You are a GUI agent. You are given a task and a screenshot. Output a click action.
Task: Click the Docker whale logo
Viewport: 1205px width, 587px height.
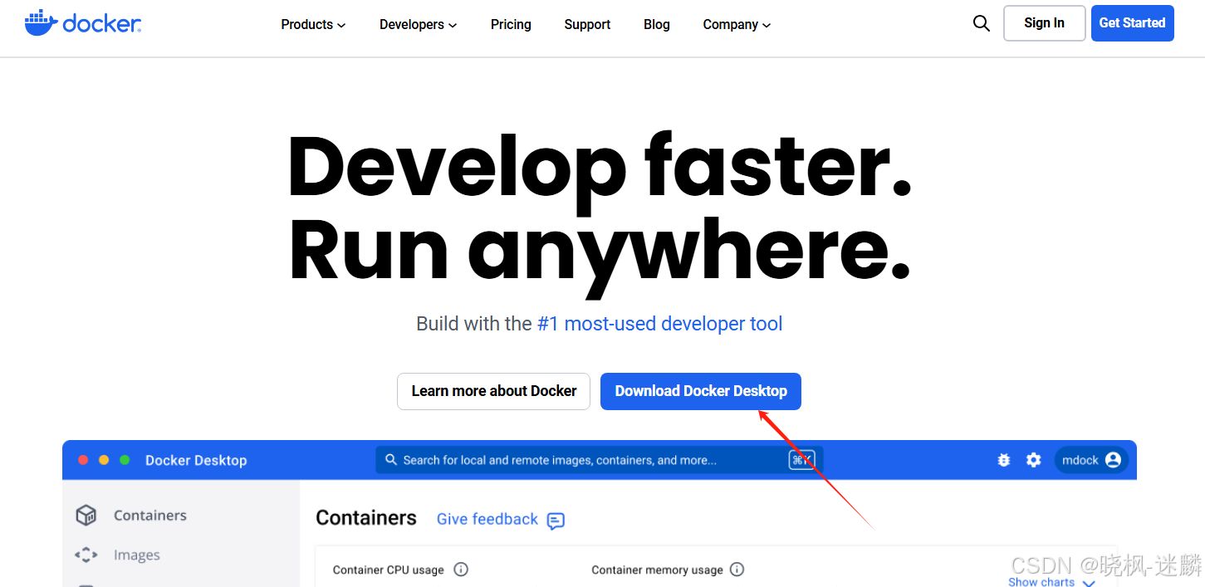[x=83, y=23]
